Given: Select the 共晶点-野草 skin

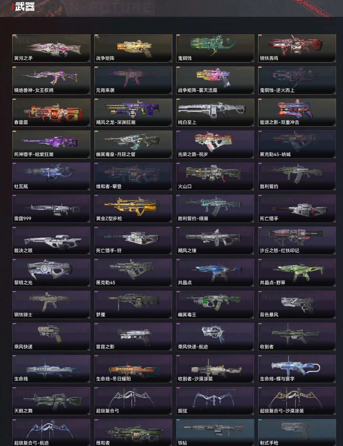Looking at the screenshot, I should [x=297, y=273].
